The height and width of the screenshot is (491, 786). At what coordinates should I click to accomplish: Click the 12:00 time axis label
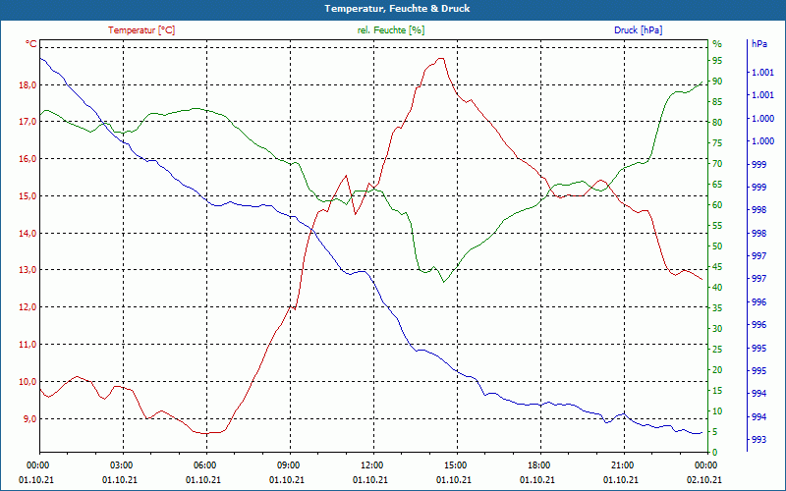click(x=372, y=465)
